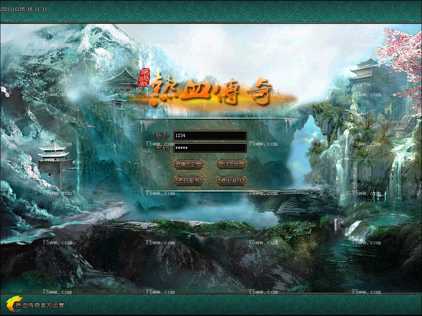Confirm login with the 确定 button
This screenshot has height=316, width=422.
point(188,164)
